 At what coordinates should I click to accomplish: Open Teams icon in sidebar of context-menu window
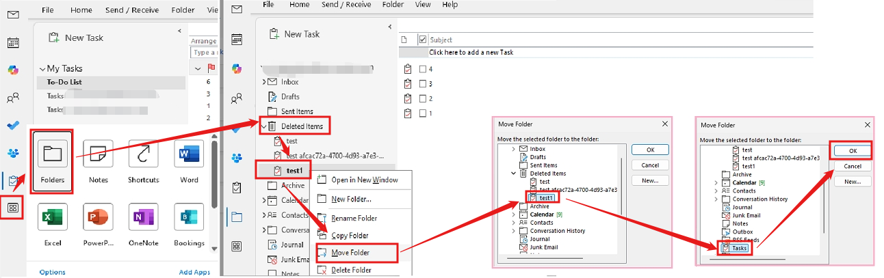tap(237, 158)
